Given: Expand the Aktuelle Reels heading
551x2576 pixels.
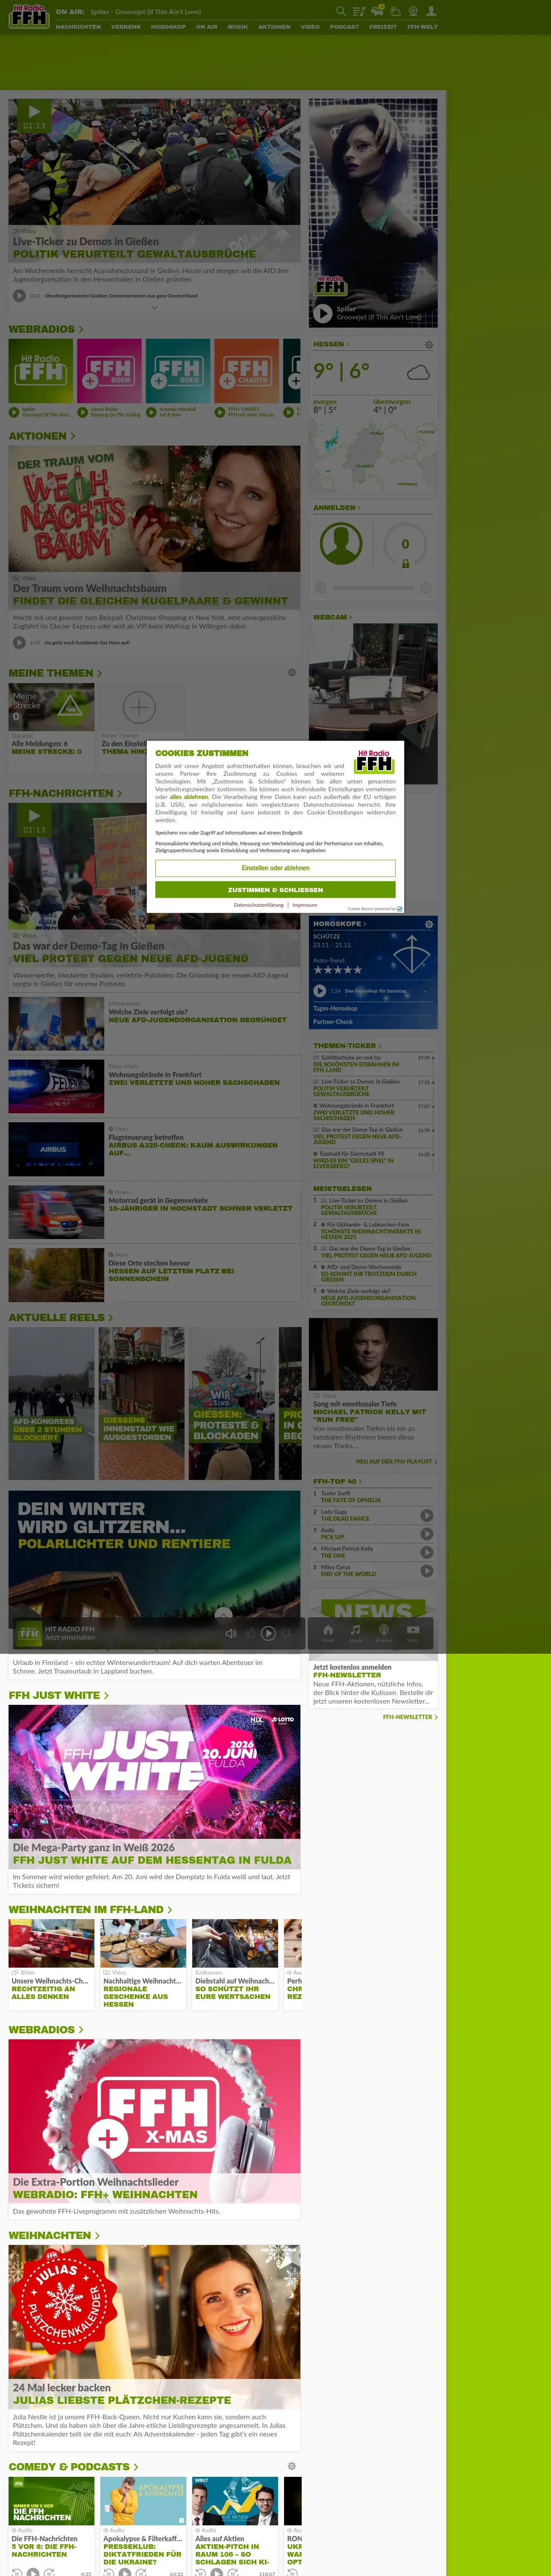Looking at the screenshot, I should (x=61, y=1317).
